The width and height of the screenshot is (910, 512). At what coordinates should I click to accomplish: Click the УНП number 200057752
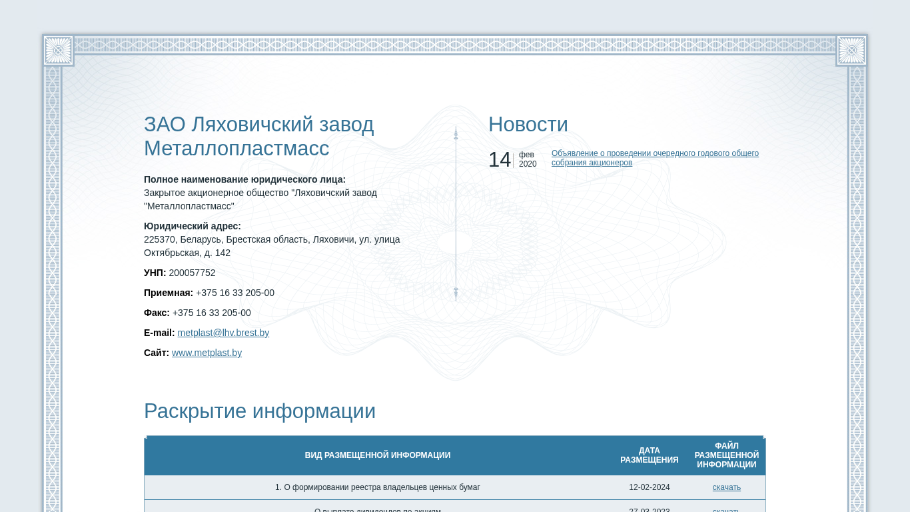(x=192, y=273)
